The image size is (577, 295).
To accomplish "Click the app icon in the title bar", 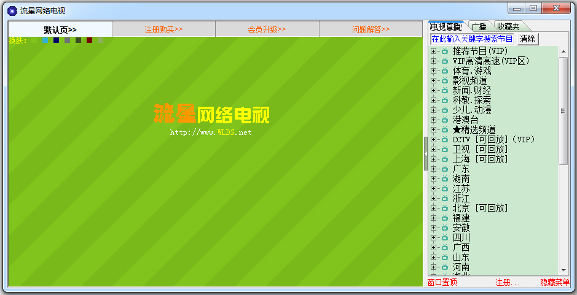I will [x=12, y=10].
